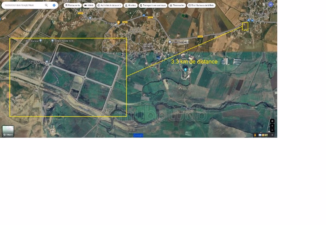Select the Activités à découvrir chip
The width and height of the screenshot is (326, 225).
point(109,5)
